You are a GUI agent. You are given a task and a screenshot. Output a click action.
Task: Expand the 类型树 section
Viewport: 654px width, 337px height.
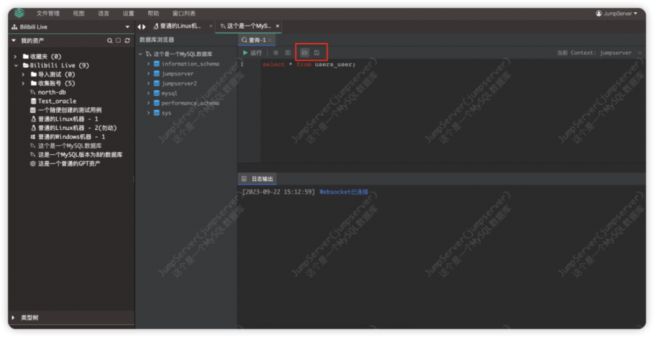pos(13,318)
